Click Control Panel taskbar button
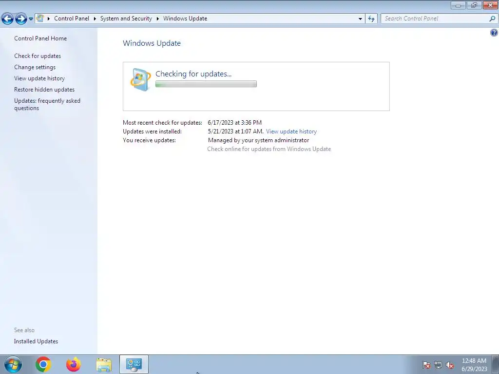Screen dimensions: 499x374 coord(134,364)
